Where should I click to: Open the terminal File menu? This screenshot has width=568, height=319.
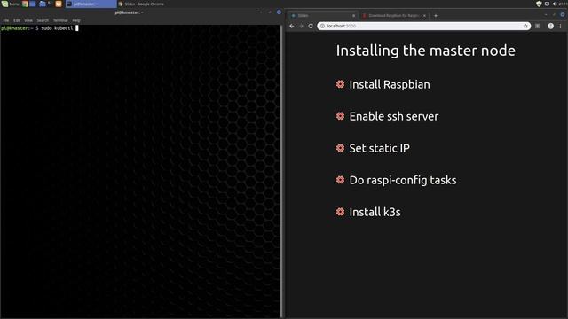click(x=6, y=20)
